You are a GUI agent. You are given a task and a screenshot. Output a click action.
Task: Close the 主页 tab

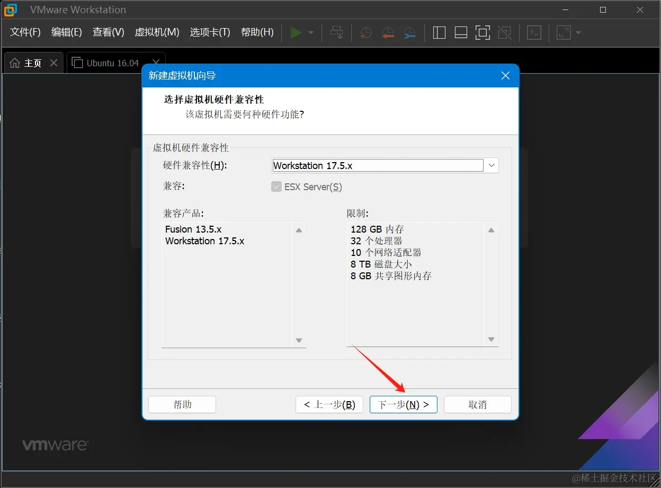point(53,63)
